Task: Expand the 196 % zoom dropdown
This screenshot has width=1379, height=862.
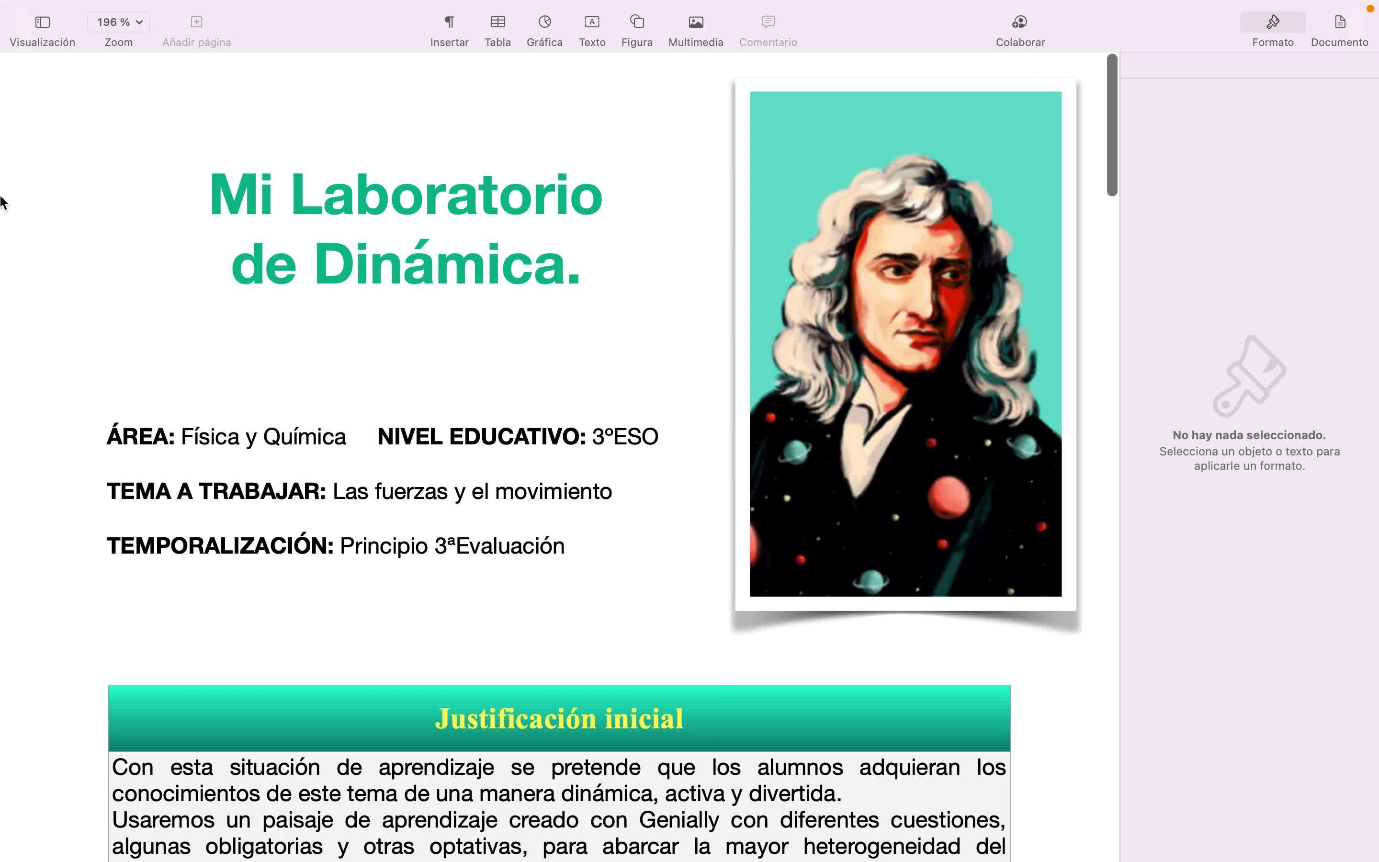Action: click(119, 22)
